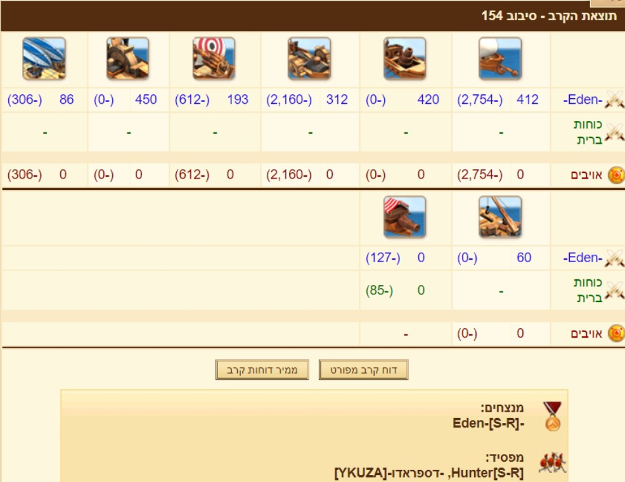Click the mortar ship icon
625x482 pixels.
(x=404, y=58)
